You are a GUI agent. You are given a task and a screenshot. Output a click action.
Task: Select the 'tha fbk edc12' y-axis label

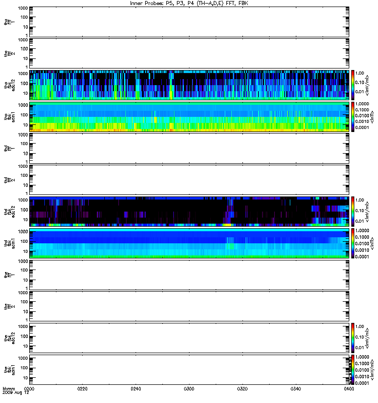(x=10, y=85)
